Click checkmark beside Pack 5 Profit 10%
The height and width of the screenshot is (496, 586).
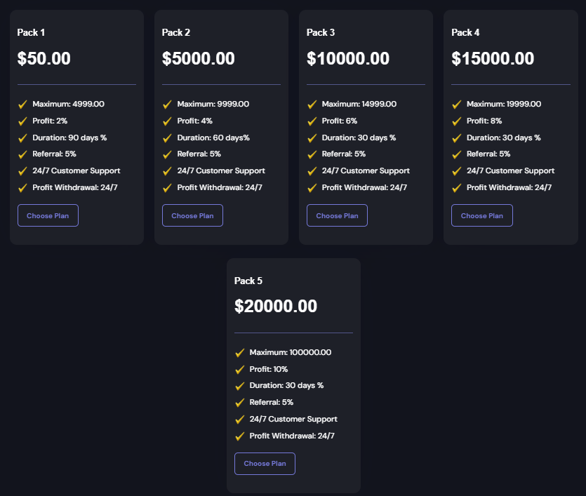tap(239, 370)
